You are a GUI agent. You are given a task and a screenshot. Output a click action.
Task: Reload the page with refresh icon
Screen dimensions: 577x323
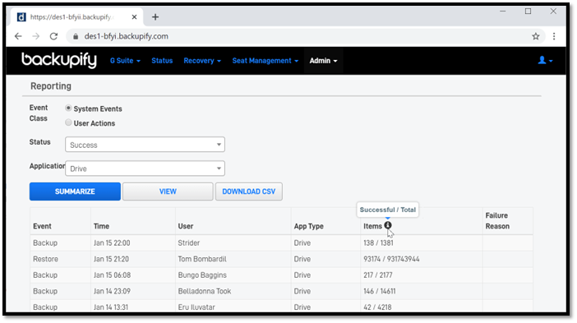click(x=53, y=36)
